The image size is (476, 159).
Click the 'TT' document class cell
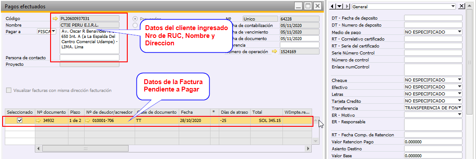157,121
